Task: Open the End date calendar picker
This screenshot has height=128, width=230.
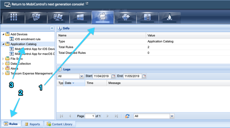Action: (x=144, y=76)
